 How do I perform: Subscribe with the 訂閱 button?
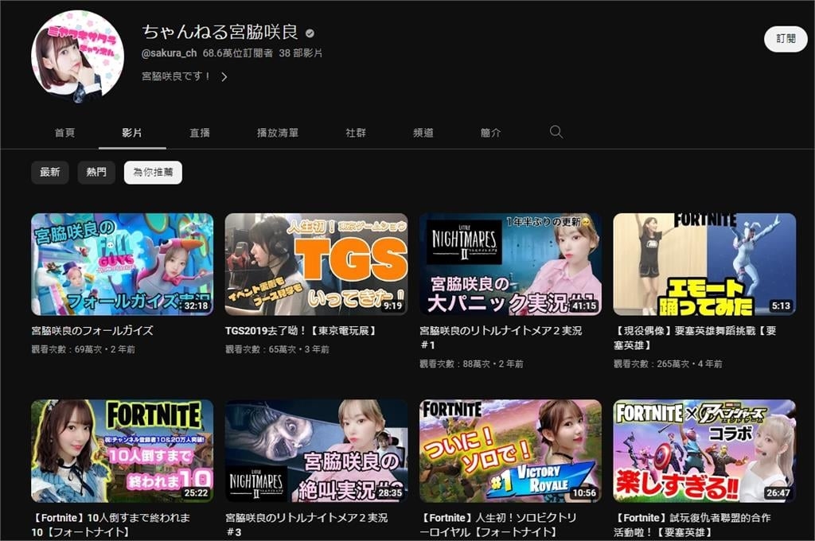tap(786, 38)
